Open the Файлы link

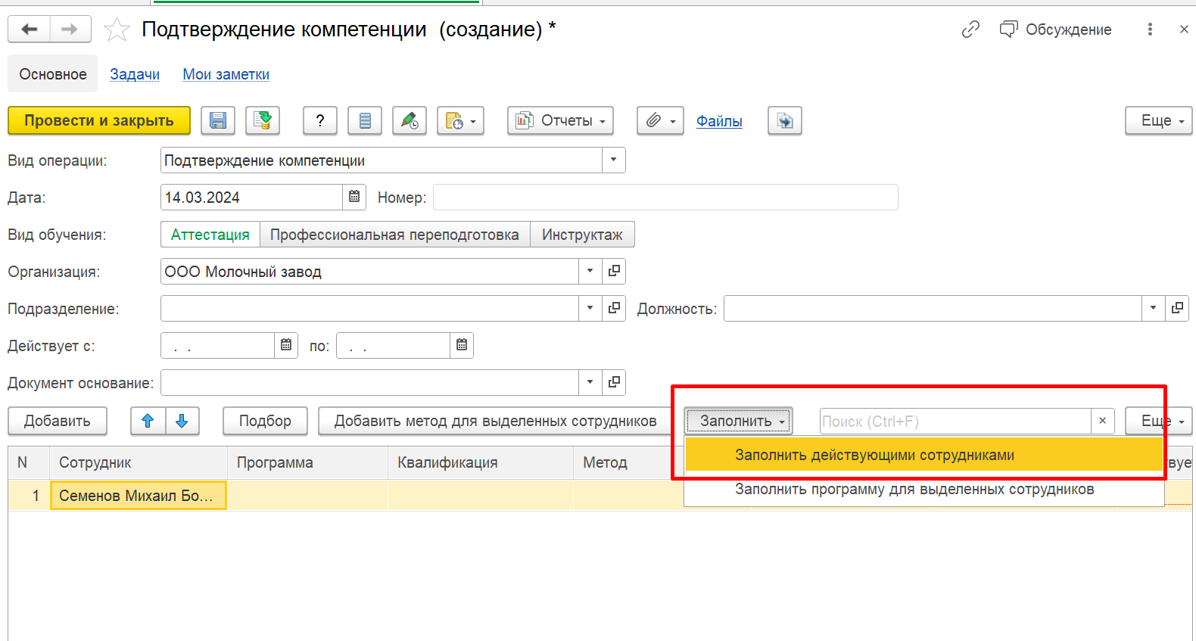(x=719, y=121)
